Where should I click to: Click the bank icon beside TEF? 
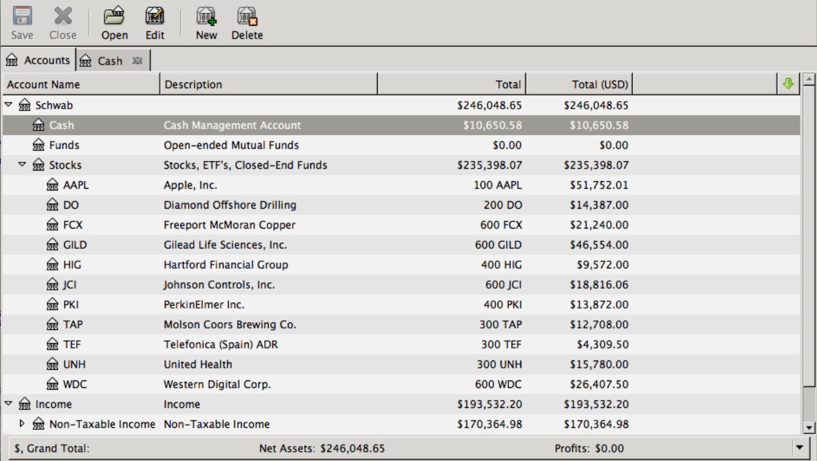[52, 344]
